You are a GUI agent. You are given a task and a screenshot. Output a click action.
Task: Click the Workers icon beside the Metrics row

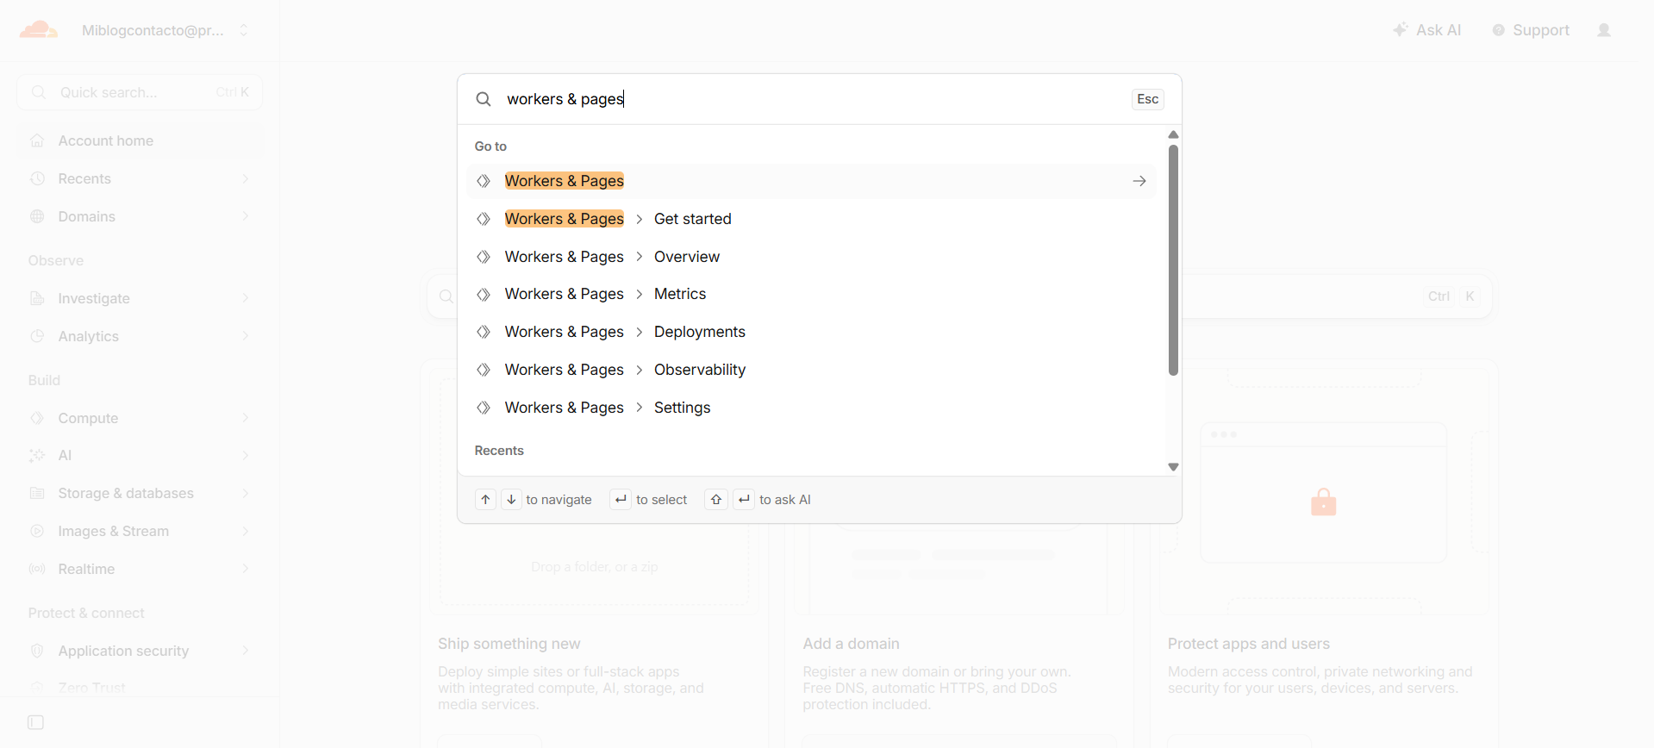(x=484, y=294)
